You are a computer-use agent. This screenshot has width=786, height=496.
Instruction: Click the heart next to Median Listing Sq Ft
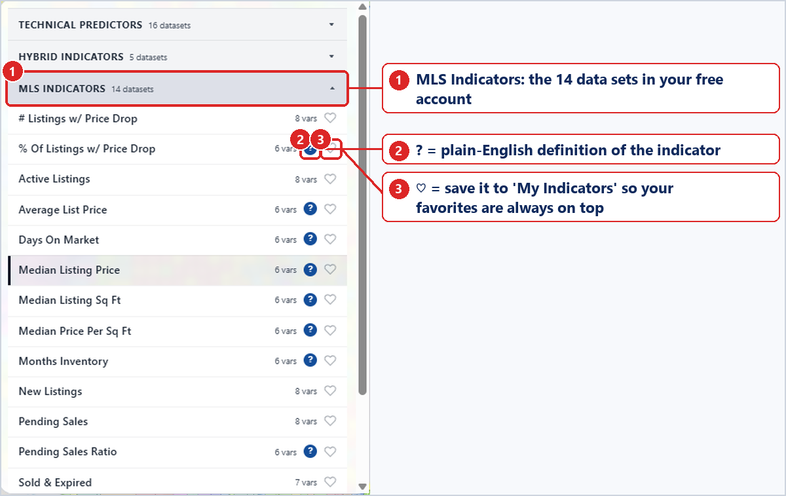point(330,299)
